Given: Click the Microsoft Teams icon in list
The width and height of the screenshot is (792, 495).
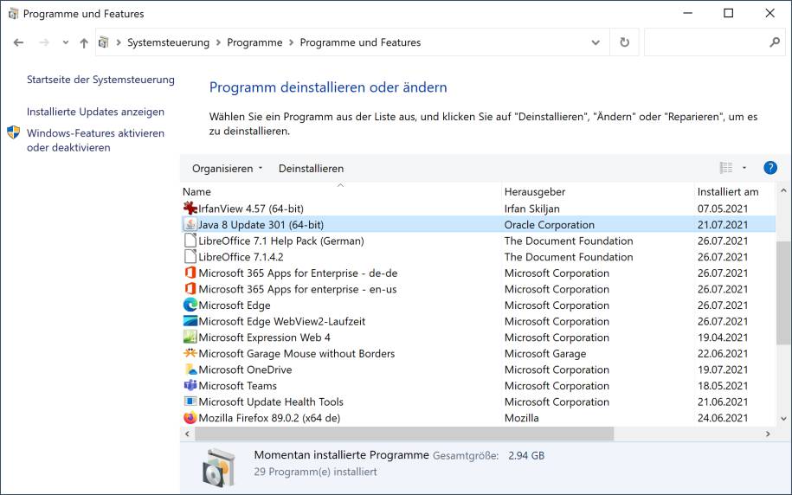Looking at the screenshot, I should tap(190, 386).
